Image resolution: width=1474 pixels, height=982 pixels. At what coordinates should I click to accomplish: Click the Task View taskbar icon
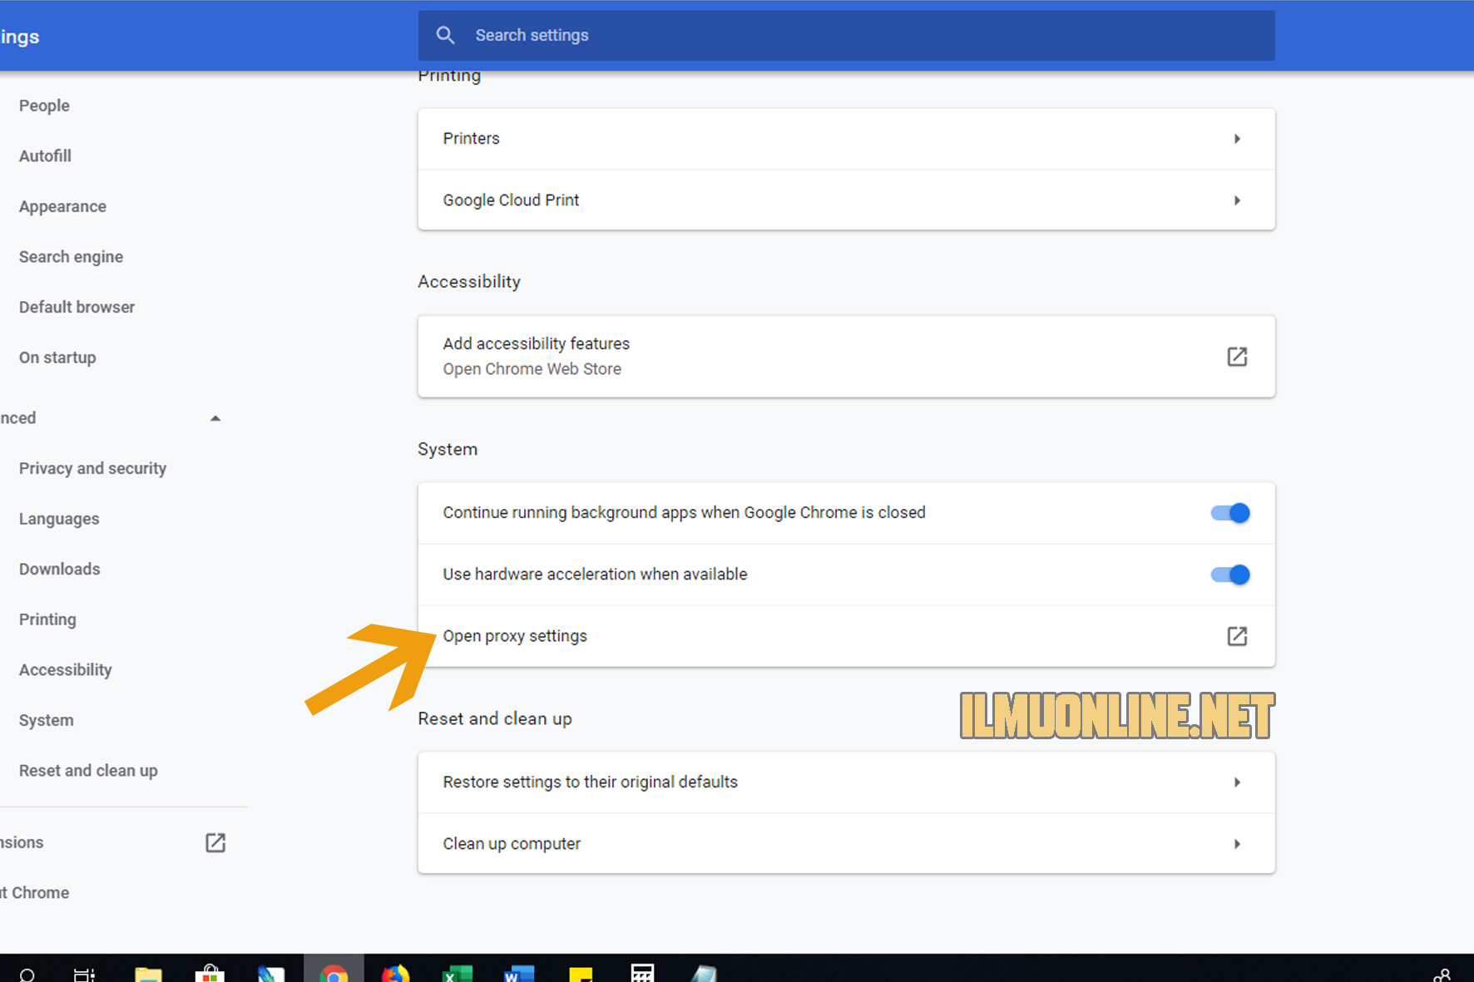click(x=85, y=974)
